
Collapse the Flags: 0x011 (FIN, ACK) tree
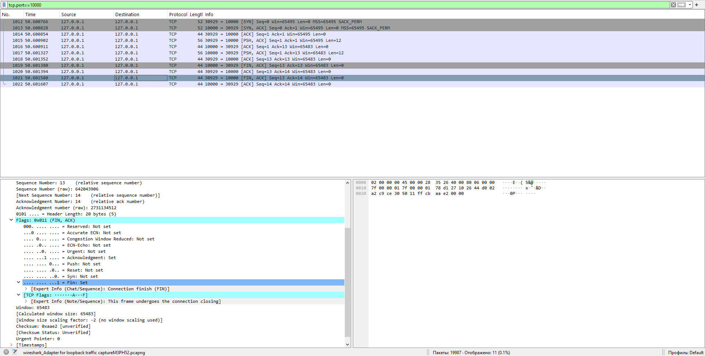11,220
